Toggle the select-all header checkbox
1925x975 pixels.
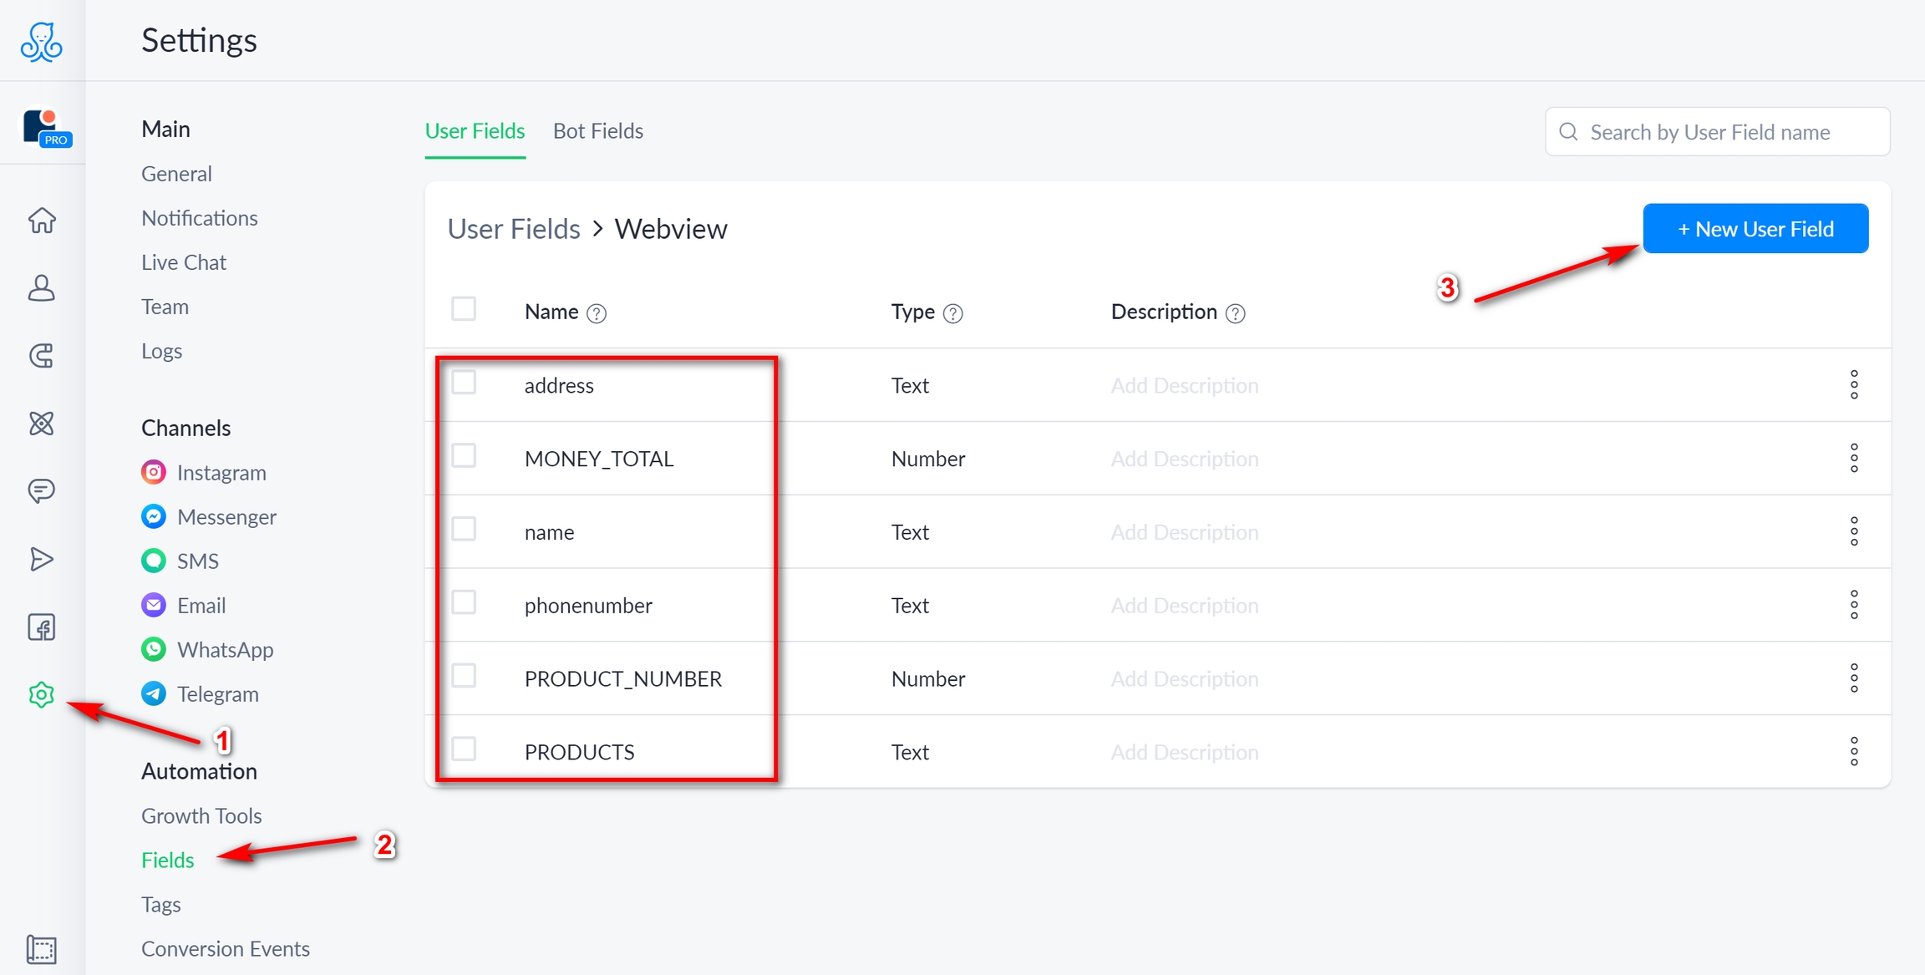pyautogui.click(x=464, y=309)
